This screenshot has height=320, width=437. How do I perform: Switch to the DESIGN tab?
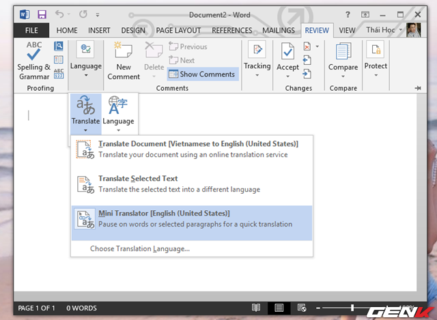pyautogui.click(x=133, y=30)
